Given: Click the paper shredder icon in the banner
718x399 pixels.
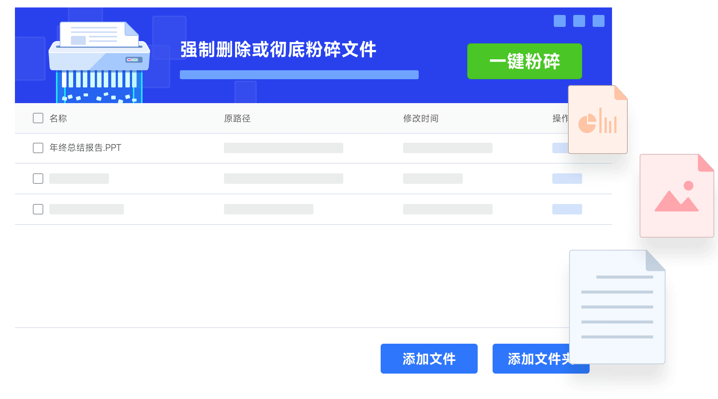Looking at the screenshot, I should pos(99,62).
